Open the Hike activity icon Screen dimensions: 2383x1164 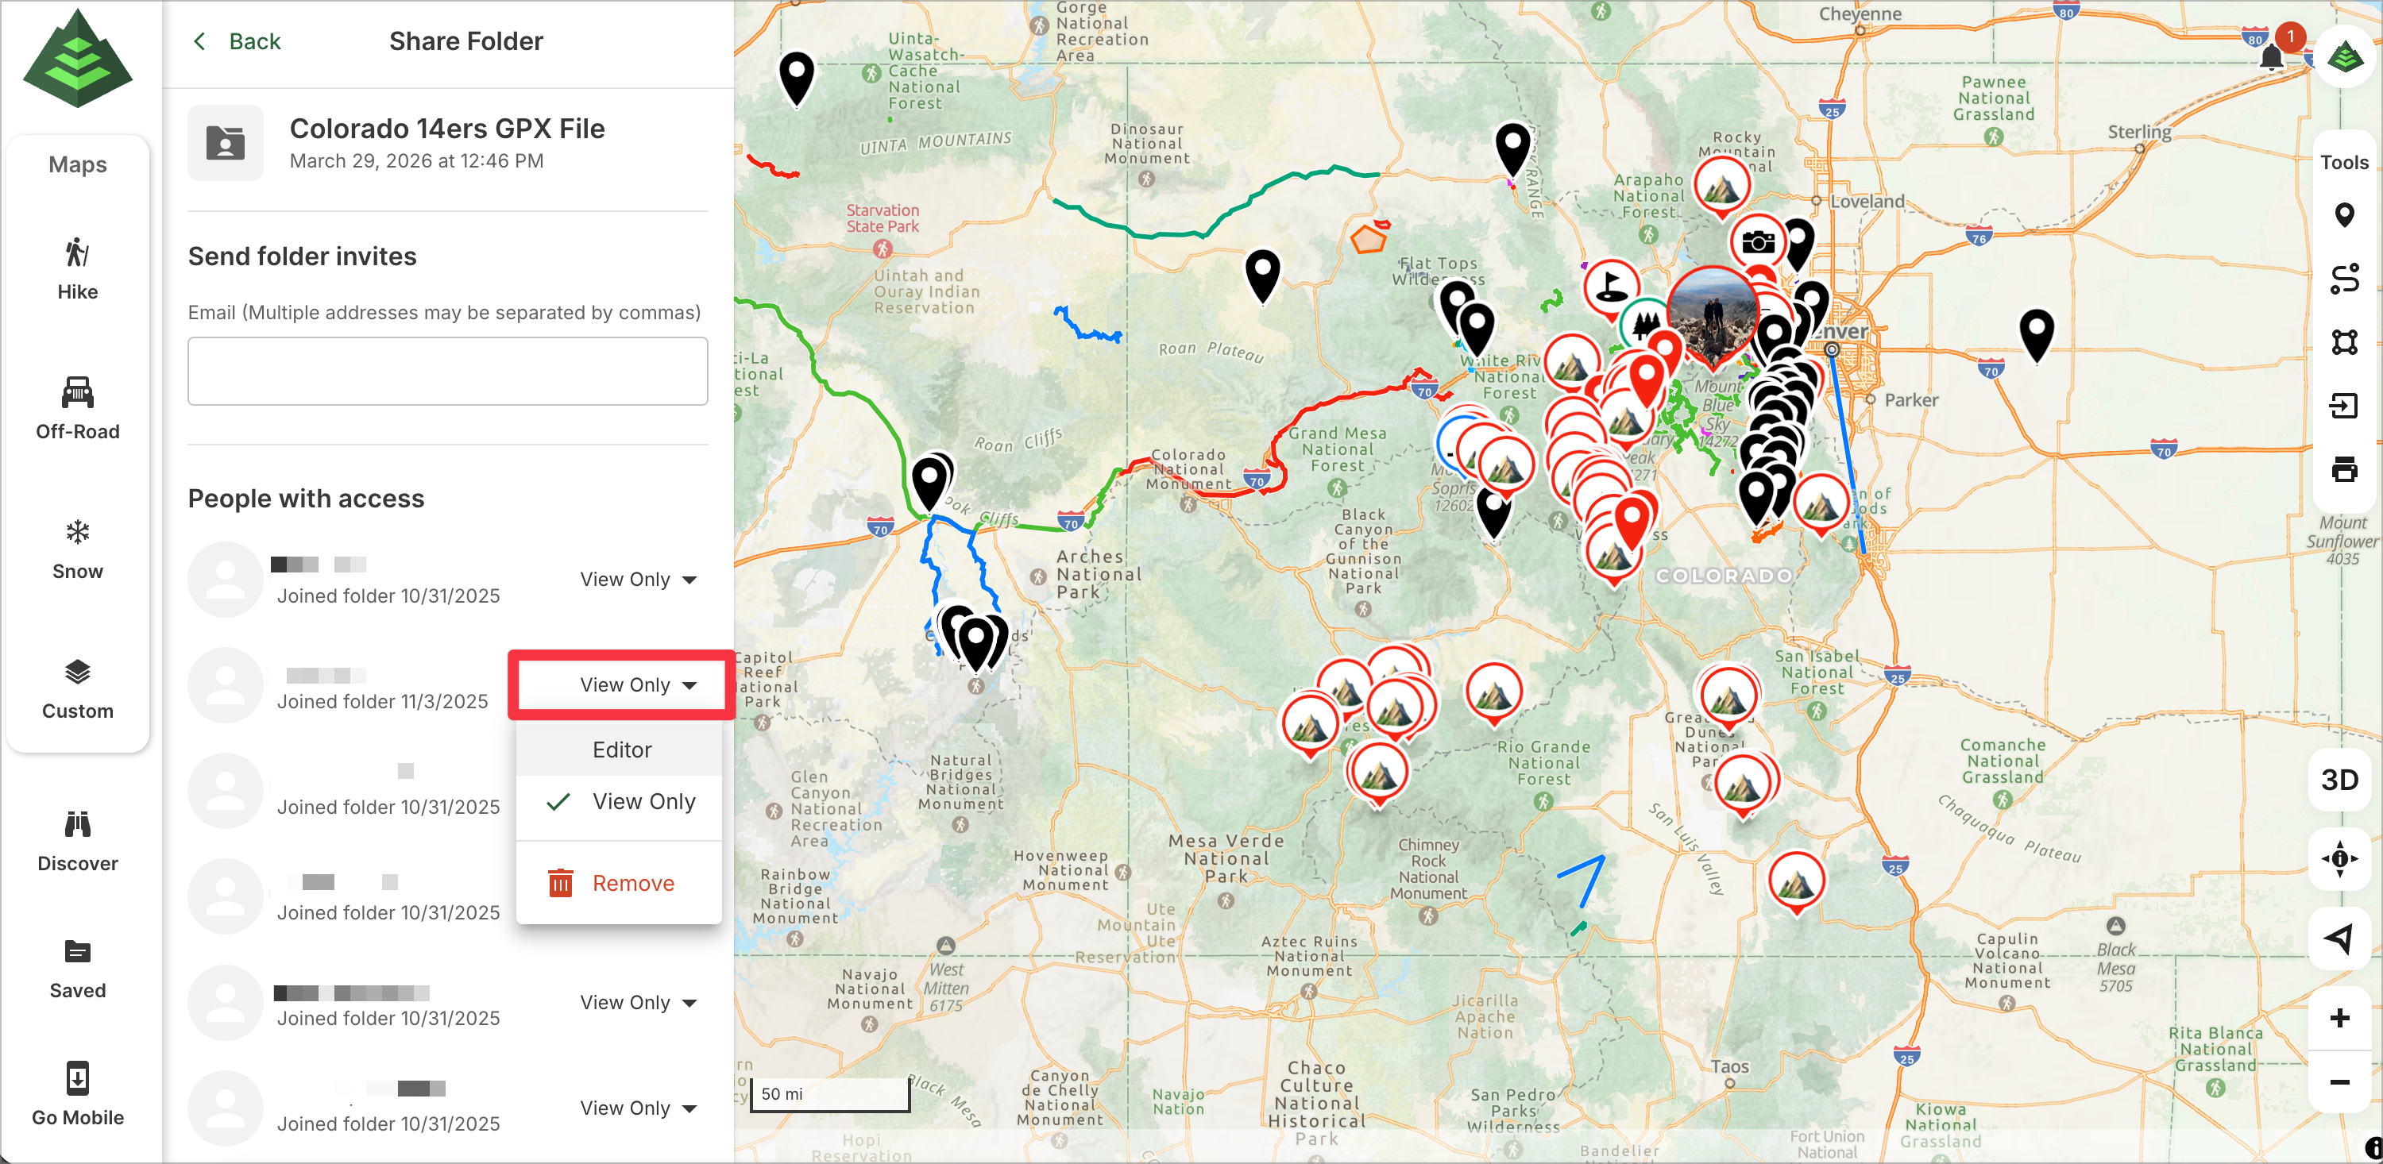point(78,252)
